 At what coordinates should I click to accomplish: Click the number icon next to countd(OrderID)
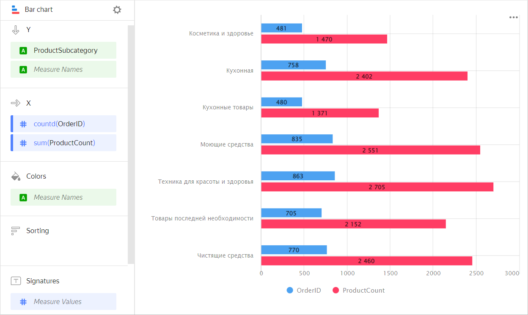coord(23,123)
